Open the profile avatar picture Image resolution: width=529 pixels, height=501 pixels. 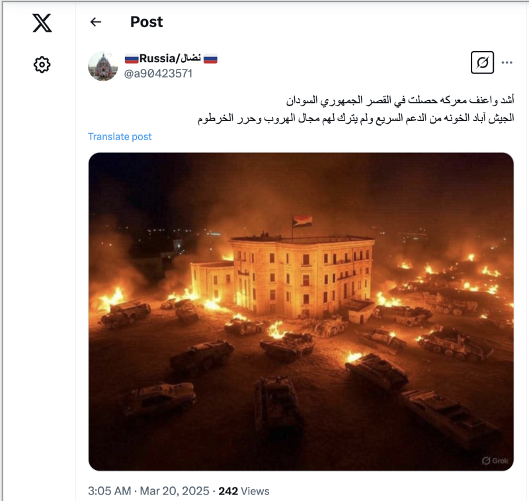tap(103, 66)
